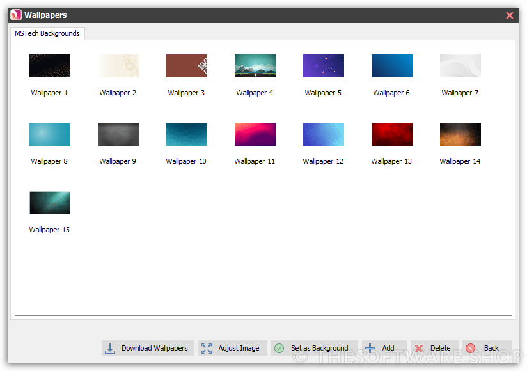Click the "Wallpaper 2" label text

point(118,93)
